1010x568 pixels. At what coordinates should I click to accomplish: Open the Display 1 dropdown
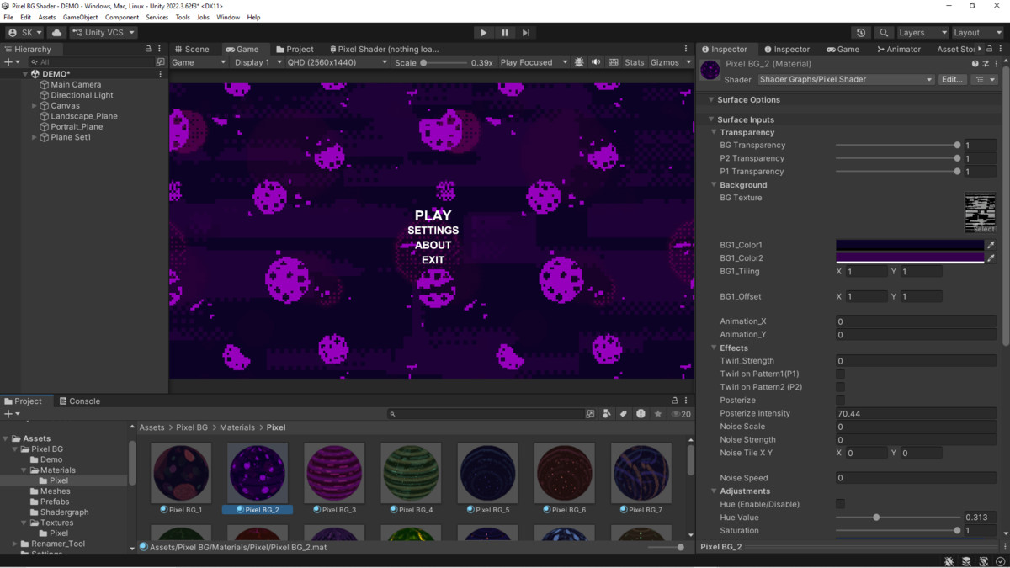pos(258,62)
